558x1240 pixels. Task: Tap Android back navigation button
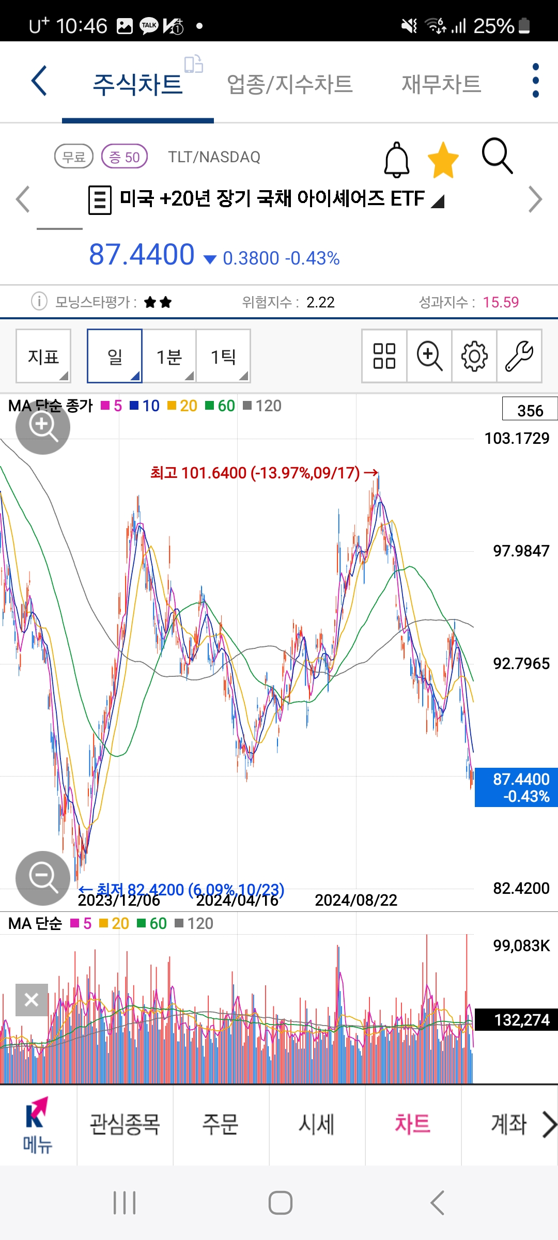tap(437, 1203)
